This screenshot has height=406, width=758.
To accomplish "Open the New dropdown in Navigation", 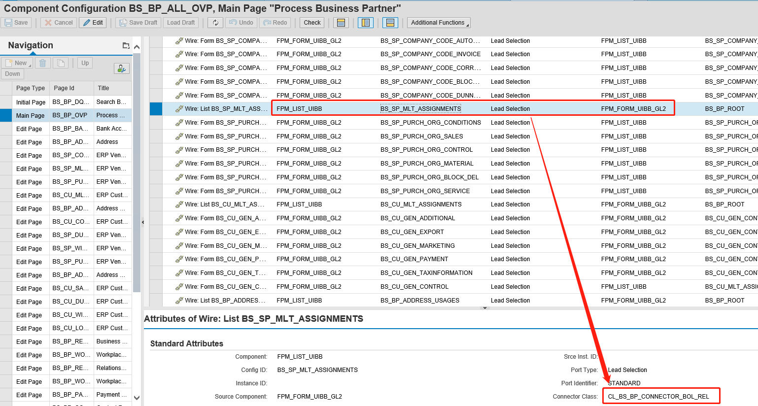I will [x=17, y=63].
